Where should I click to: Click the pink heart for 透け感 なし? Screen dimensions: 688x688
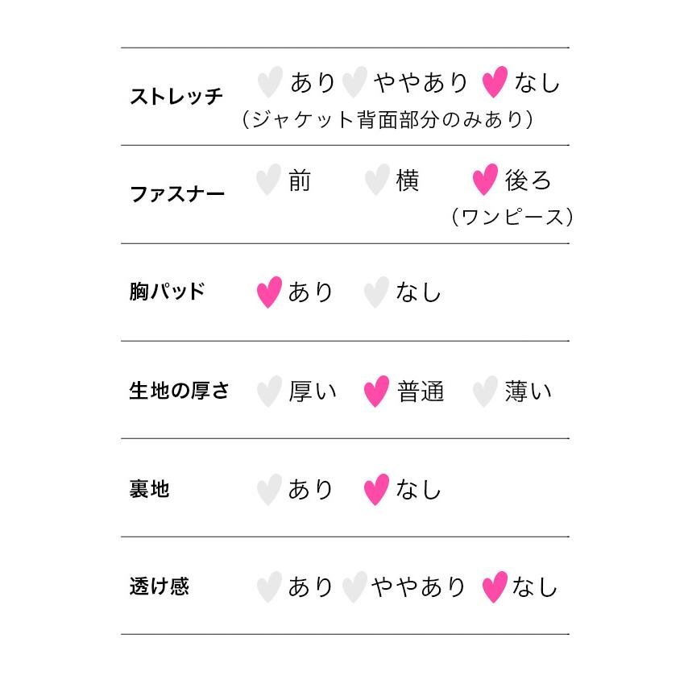[x=494, y=588]
